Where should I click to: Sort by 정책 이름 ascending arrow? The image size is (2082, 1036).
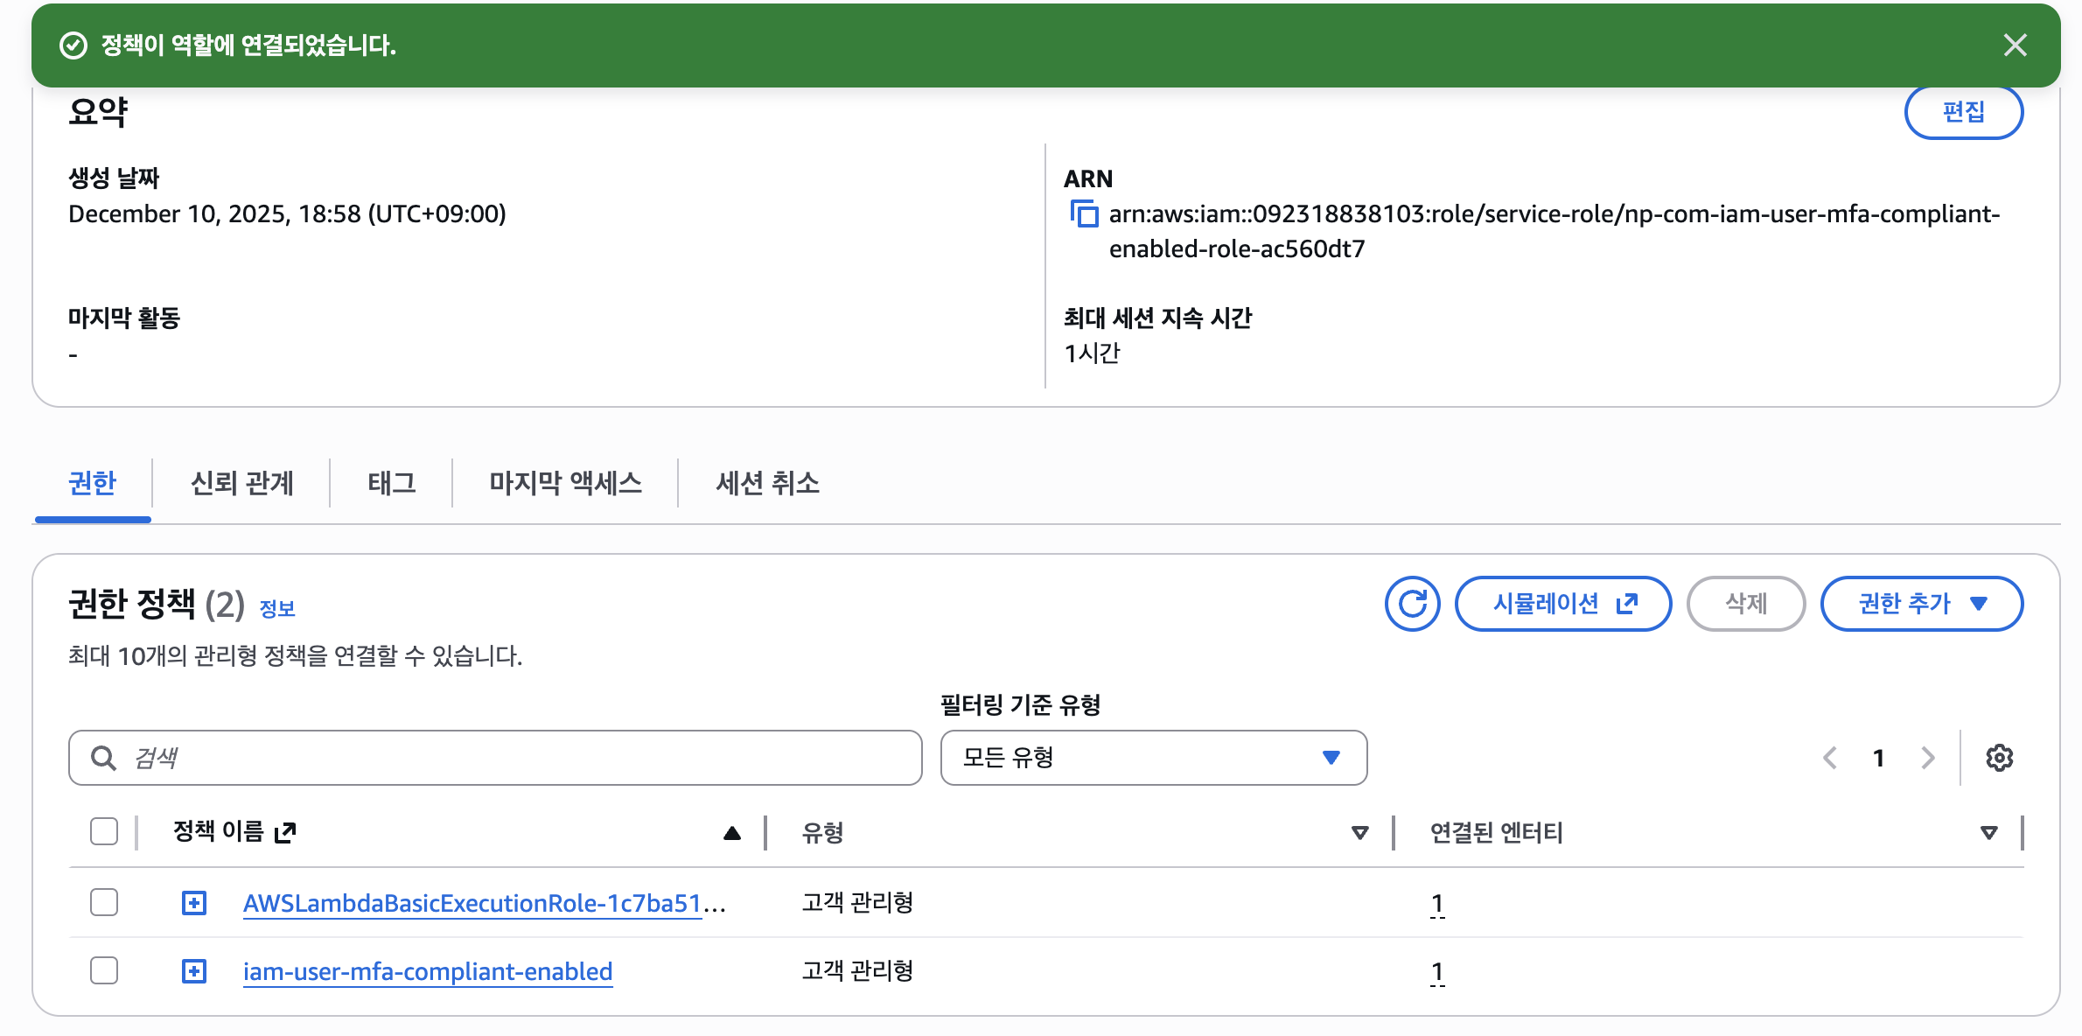(x=732, y=833)
